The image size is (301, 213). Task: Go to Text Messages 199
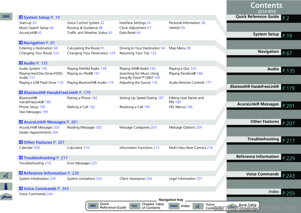tap(34, 112)
